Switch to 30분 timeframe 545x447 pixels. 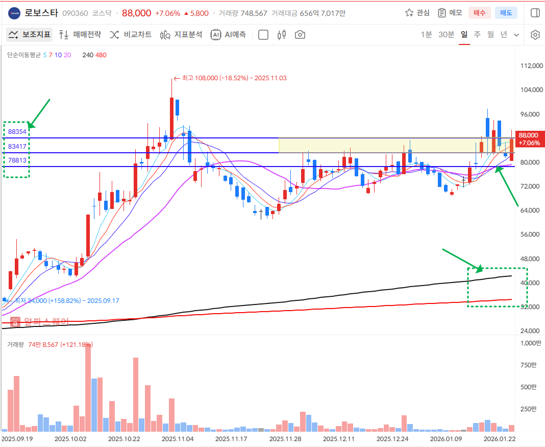click(446, 35)
